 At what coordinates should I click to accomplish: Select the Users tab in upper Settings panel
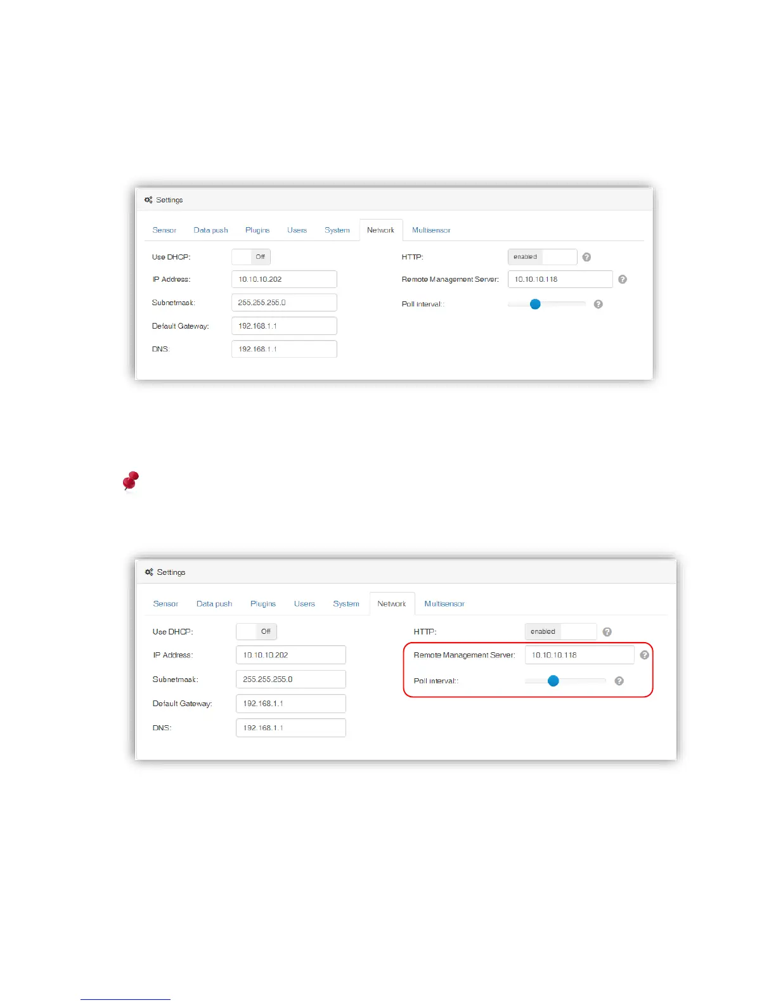[x=297, y=230]
